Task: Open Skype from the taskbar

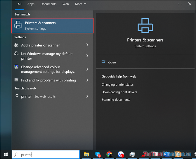Action: point(98,154)
